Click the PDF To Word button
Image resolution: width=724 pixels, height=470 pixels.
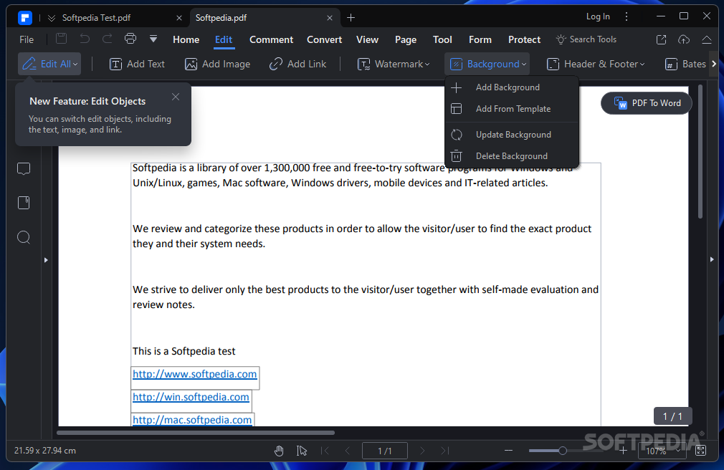click(646, 103)
